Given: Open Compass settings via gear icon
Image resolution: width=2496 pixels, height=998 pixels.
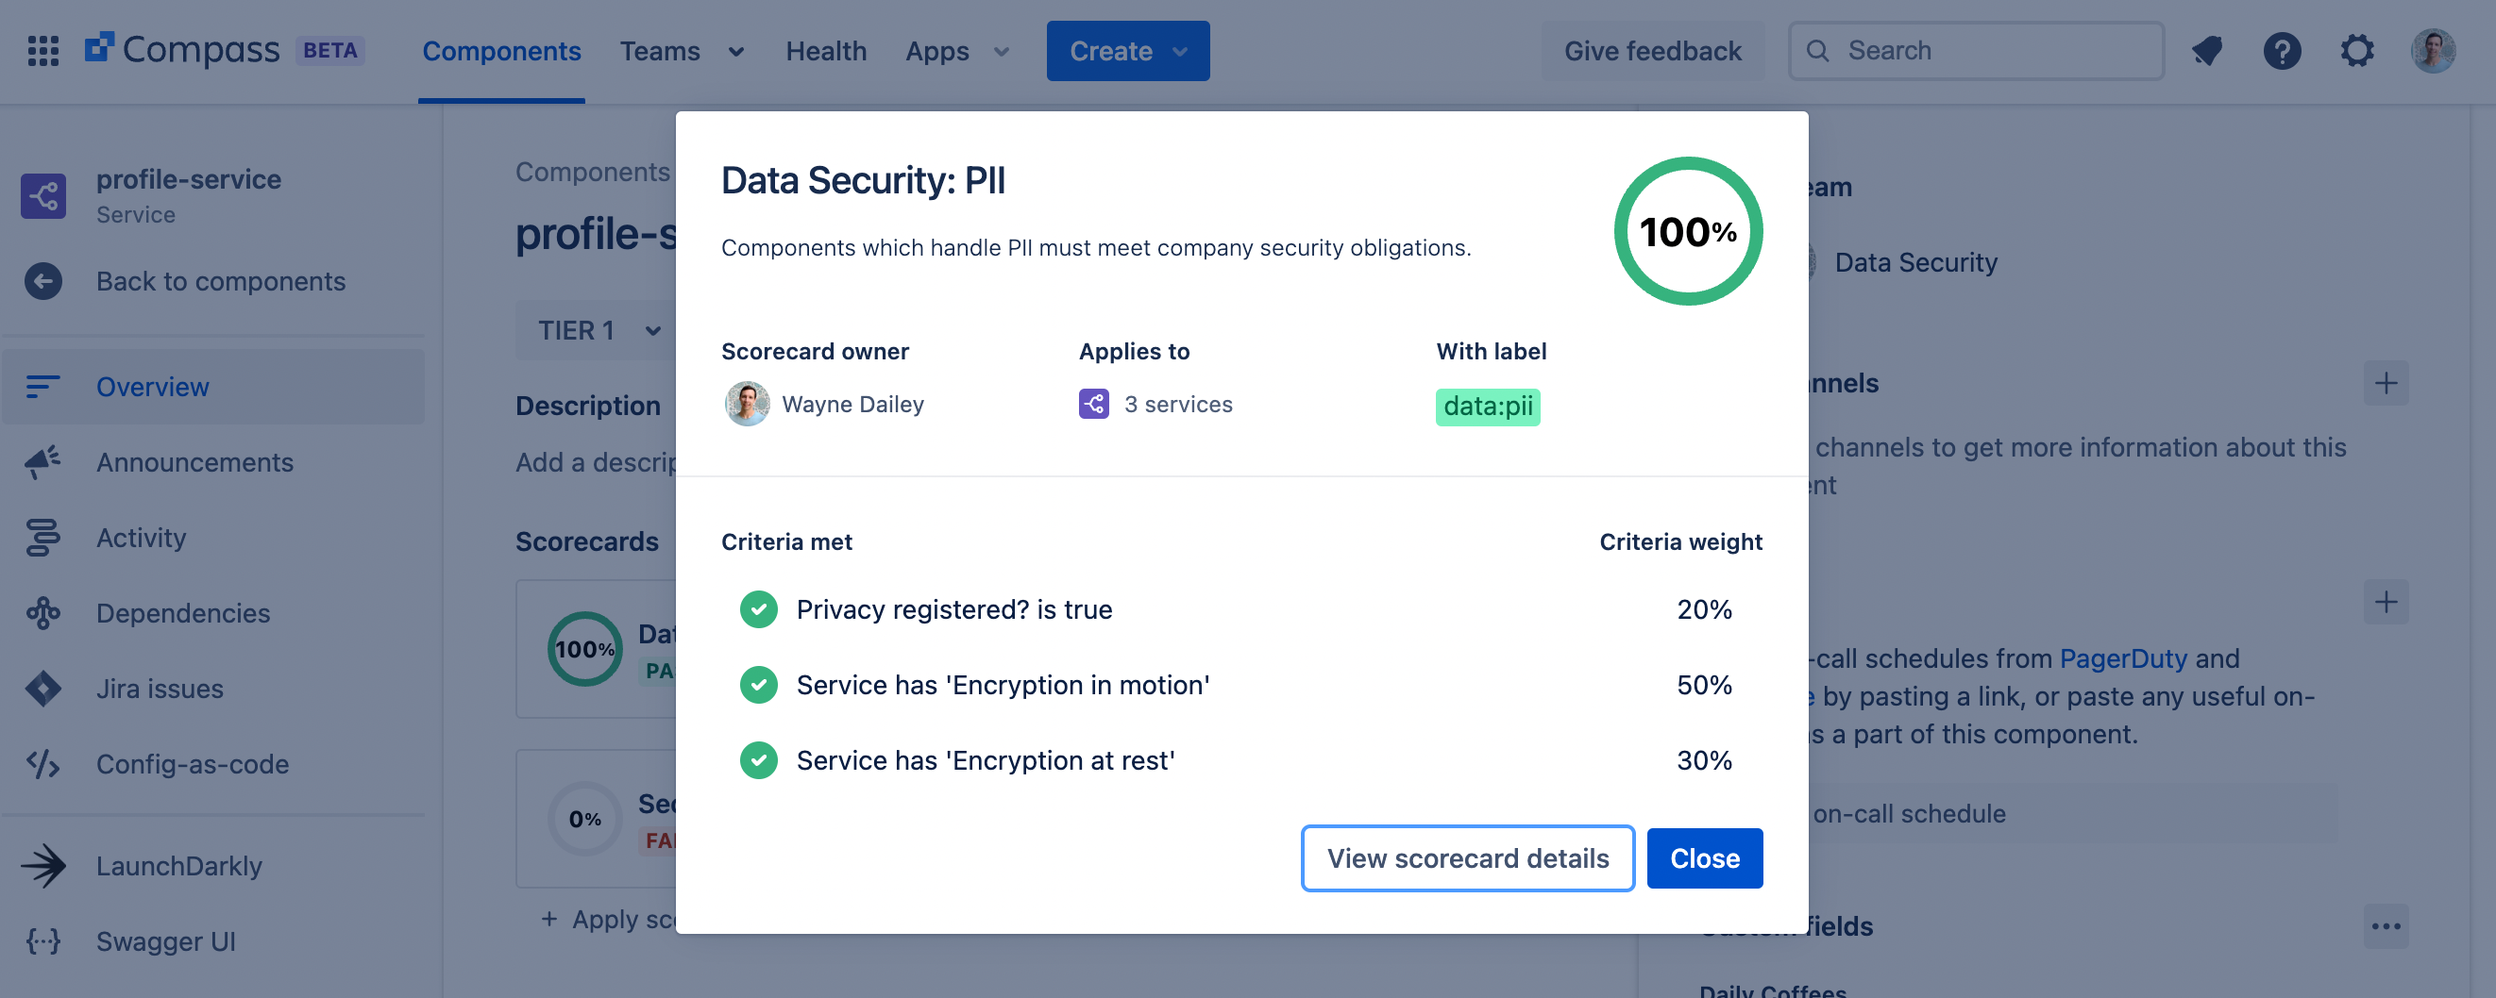Looking at the screenshot, I should click(2357, 50).
